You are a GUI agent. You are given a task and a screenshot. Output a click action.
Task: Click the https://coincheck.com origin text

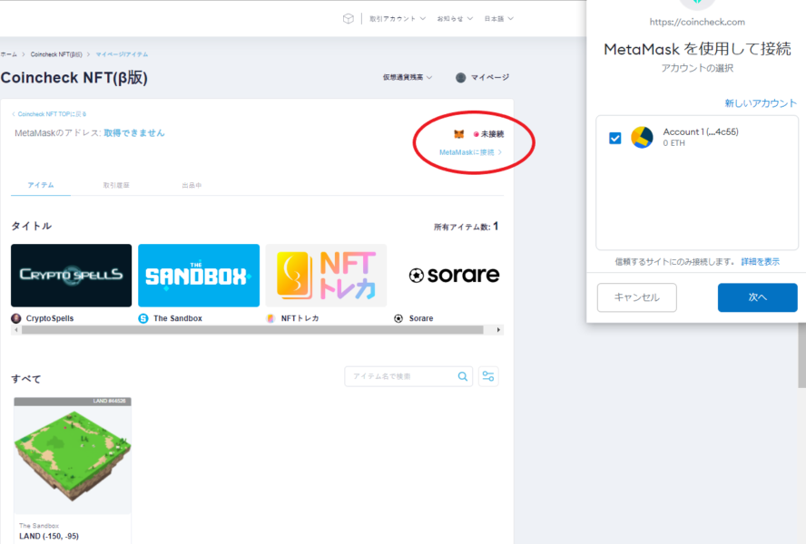[x=697, y=22]
